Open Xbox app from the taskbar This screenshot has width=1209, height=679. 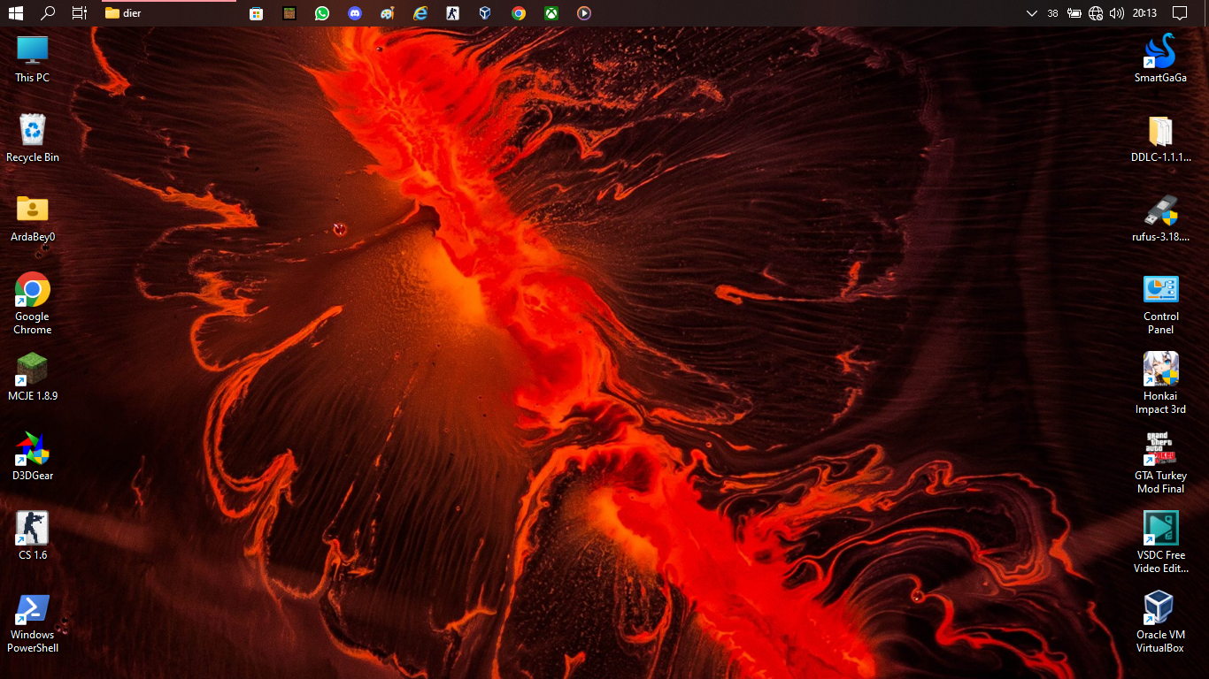point(551,13)
